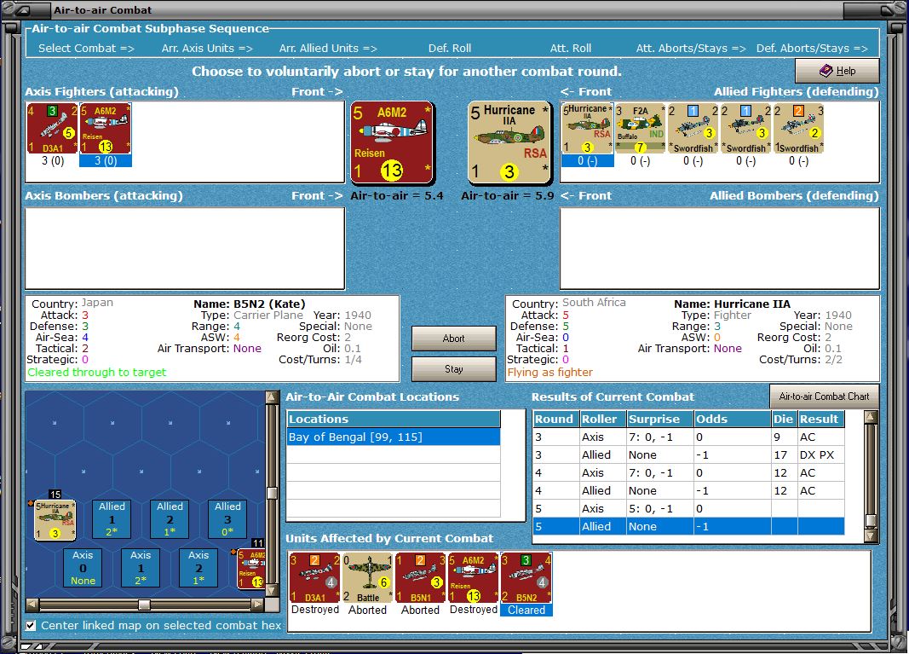Select the small Hurricane RSA in Allied Fighters

coord(587,128)
